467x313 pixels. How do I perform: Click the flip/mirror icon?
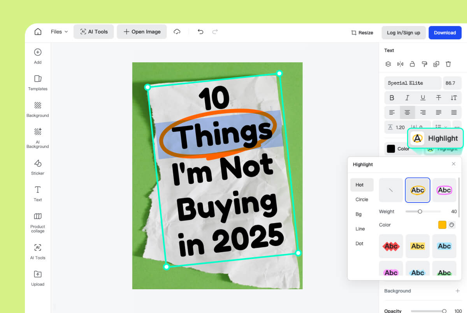click(400, 64)
